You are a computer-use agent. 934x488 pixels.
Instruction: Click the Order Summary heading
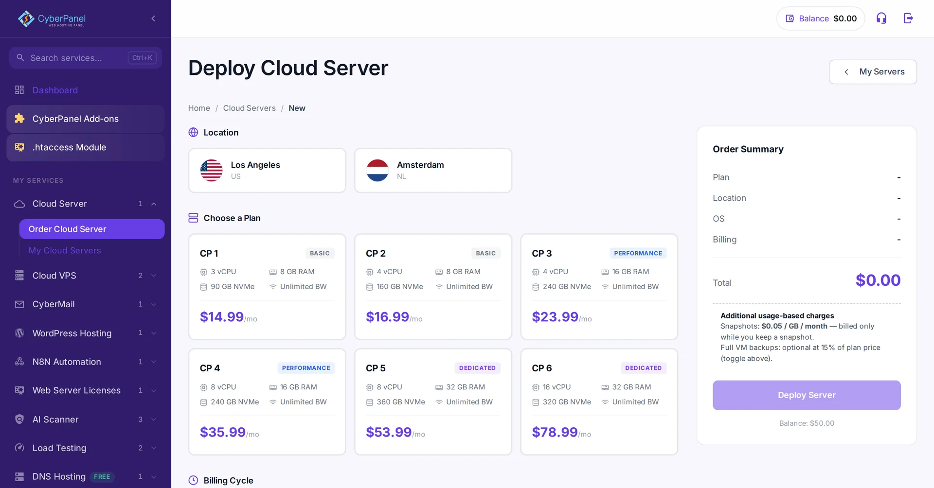point(748,149)
